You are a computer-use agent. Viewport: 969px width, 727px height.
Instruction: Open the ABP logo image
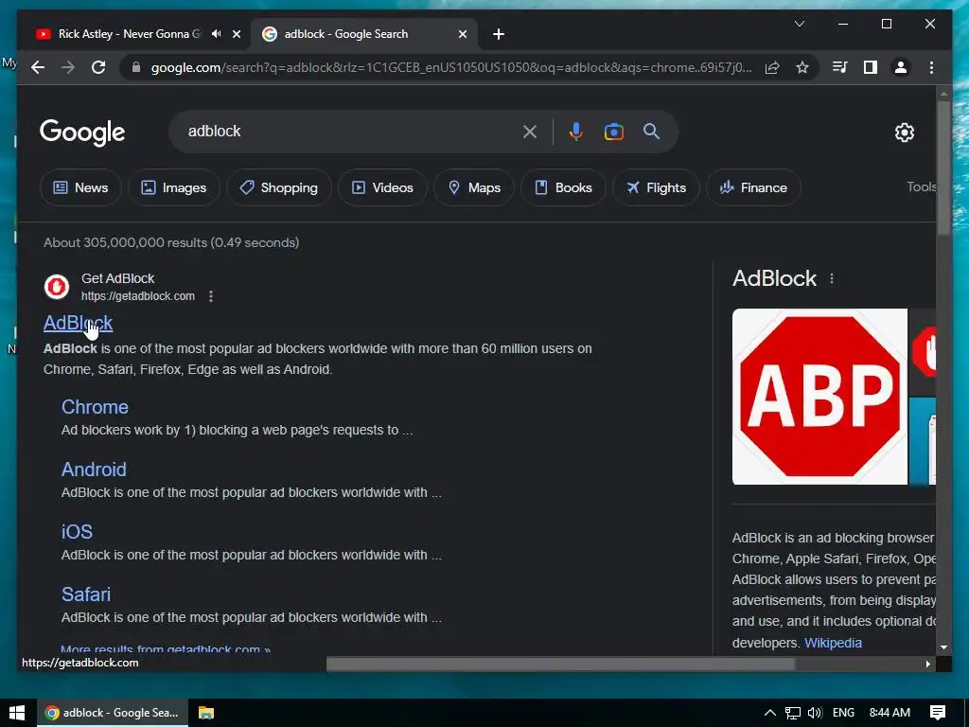pos(819,397)
